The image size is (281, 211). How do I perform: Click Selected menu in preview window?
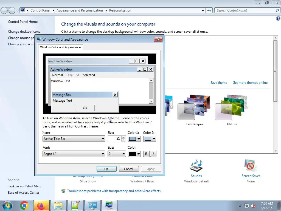point(89,75)
